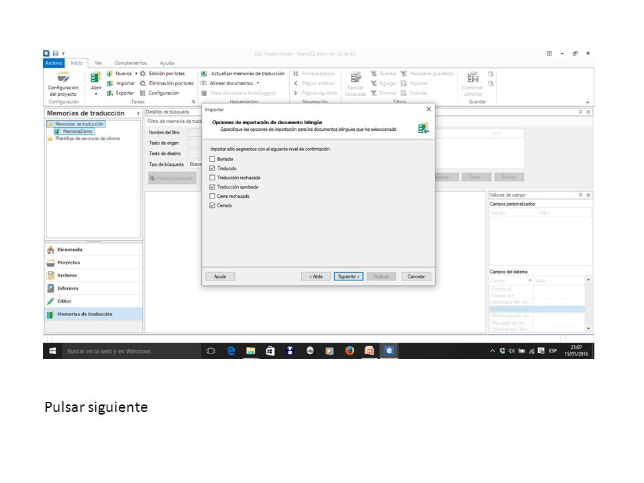The height and width of the screenshot is (483, 644).
Task: Select Eliminación por lotes
Action: 167,83
